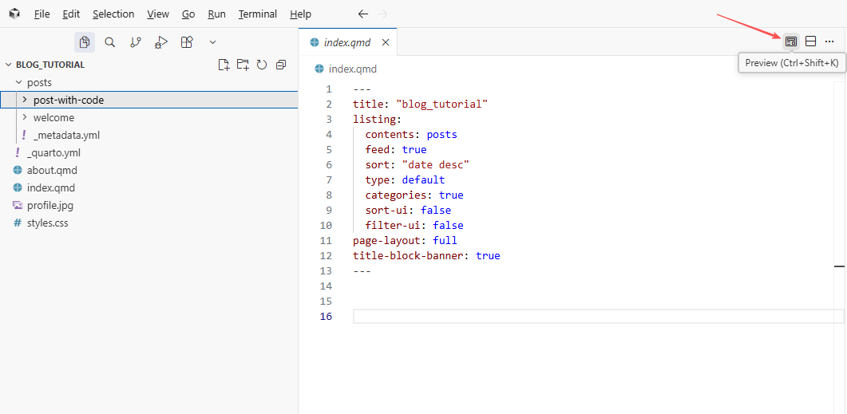Open the Terminal menu
This screenshot has width=847, height=414.
pos(258,14)
